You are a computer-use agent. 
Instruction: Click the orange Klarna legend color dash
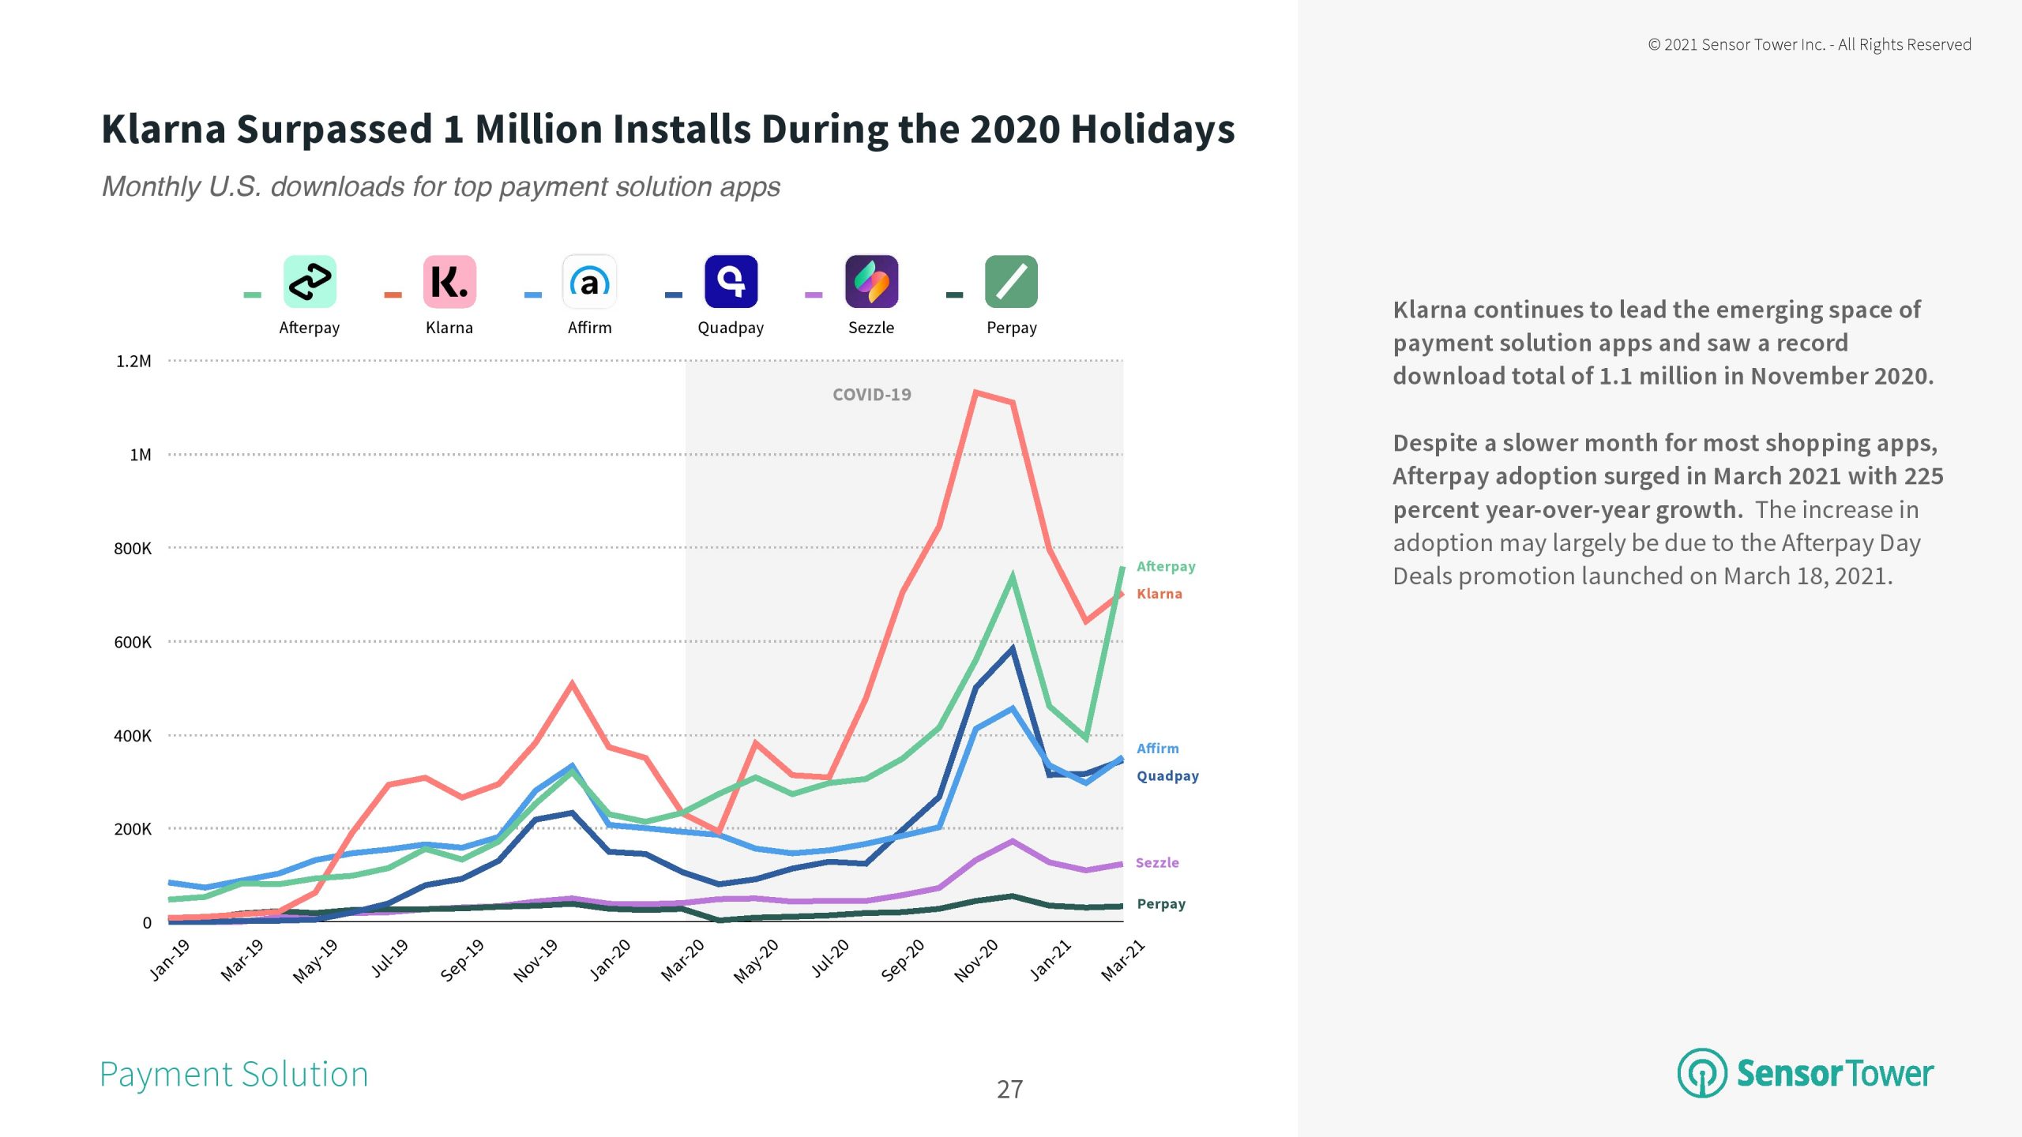pos(393,295)
